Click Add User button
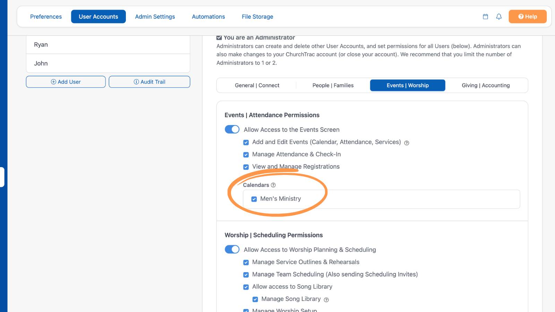The width and height of the screenshot is (555, 312). tap(66, 82)
